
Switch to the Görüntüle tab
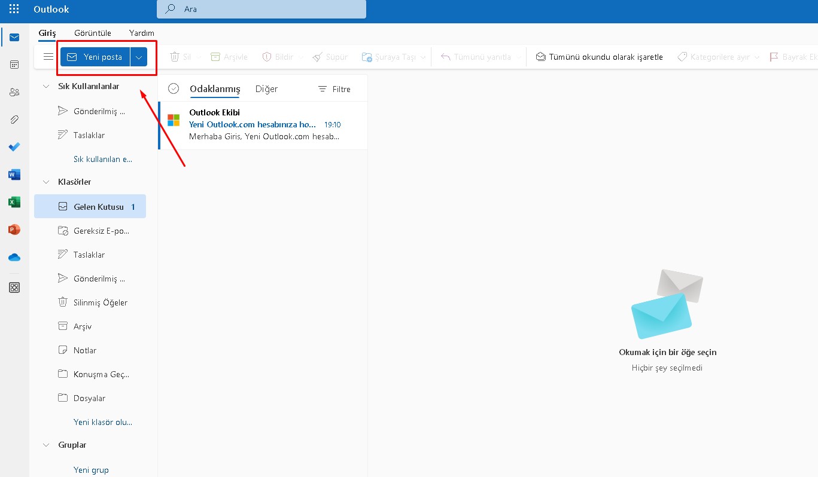pos(93,33)
